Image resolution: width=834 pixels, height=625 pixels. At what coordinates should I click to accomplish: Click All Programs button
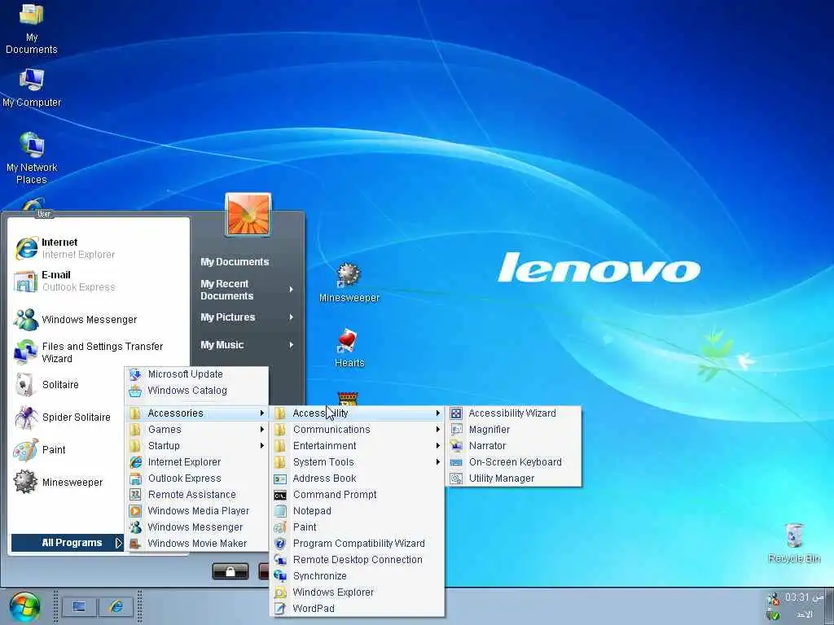[68, 543]
